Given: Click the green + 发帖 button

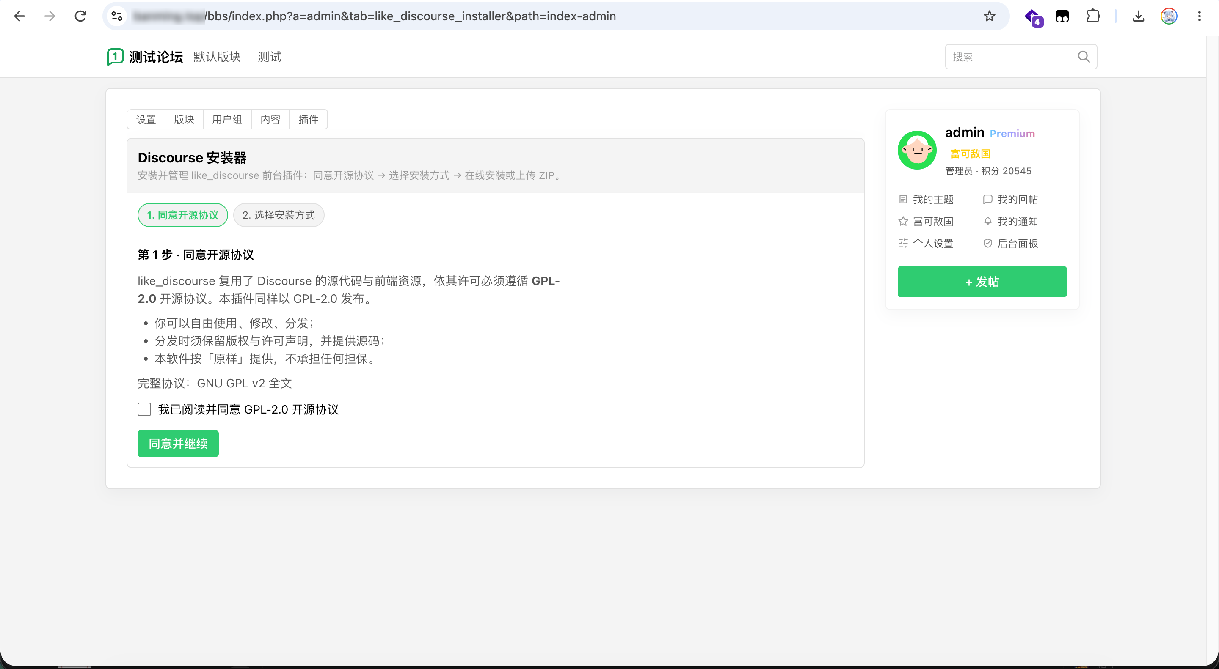Looking at the screenshot, I should point(982,282).
